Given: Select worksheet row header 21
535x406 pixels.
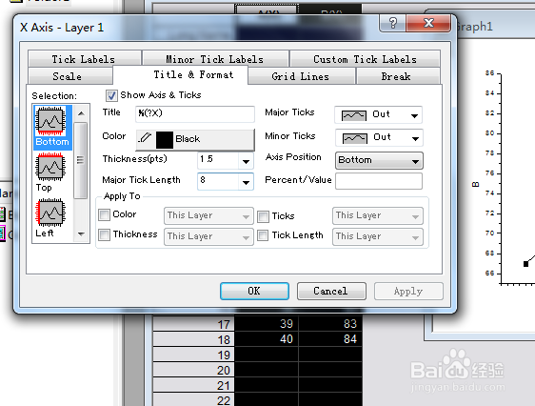Looking at the screenshot, I should pyautogui.click(x=194, y=386).
